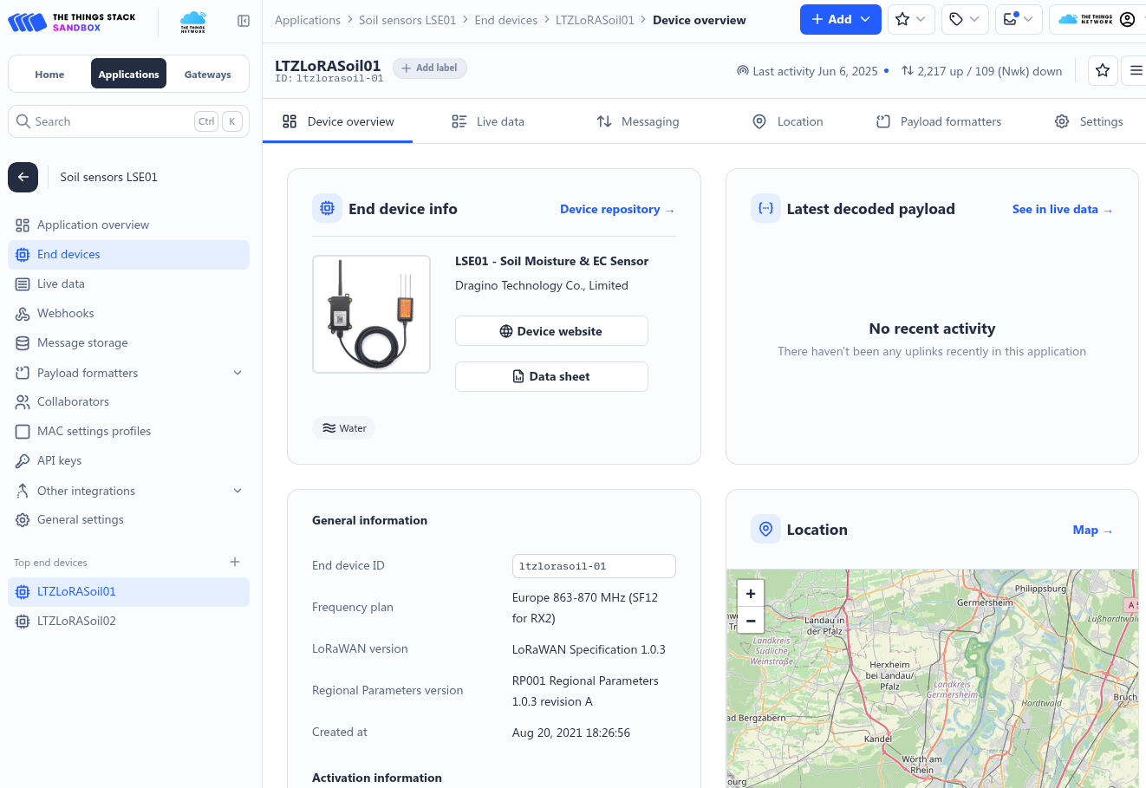This screenshot has height=788, width=1146.
Task: Open device Settings tab
Action: (1089, 122)
